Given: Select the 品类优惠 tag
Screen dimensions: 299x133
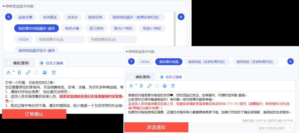Looking at the screenshot, I should [25, 17].
